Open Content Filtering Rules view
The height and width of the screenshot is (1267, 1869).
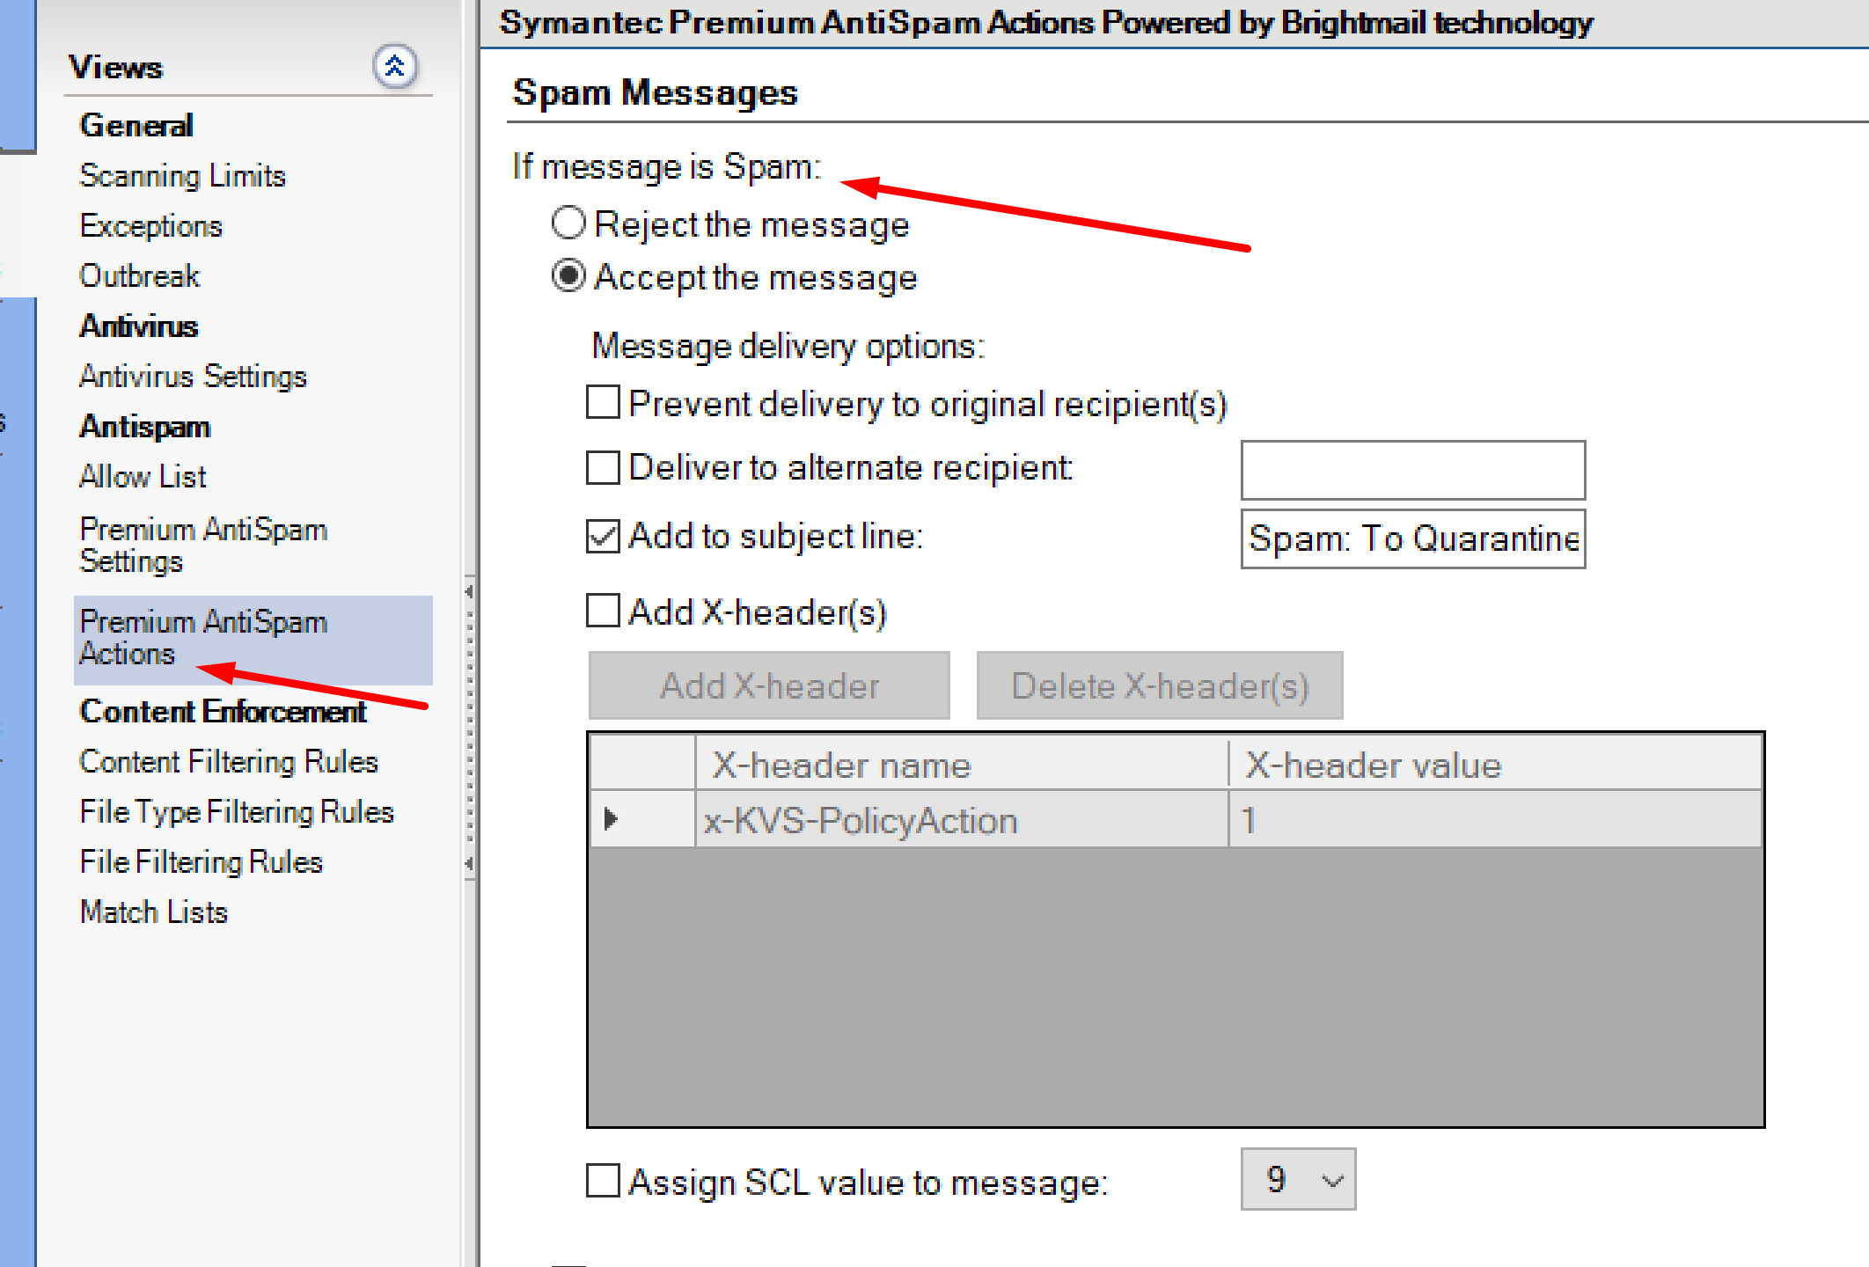pyautogui.click(x=228, y=761)
